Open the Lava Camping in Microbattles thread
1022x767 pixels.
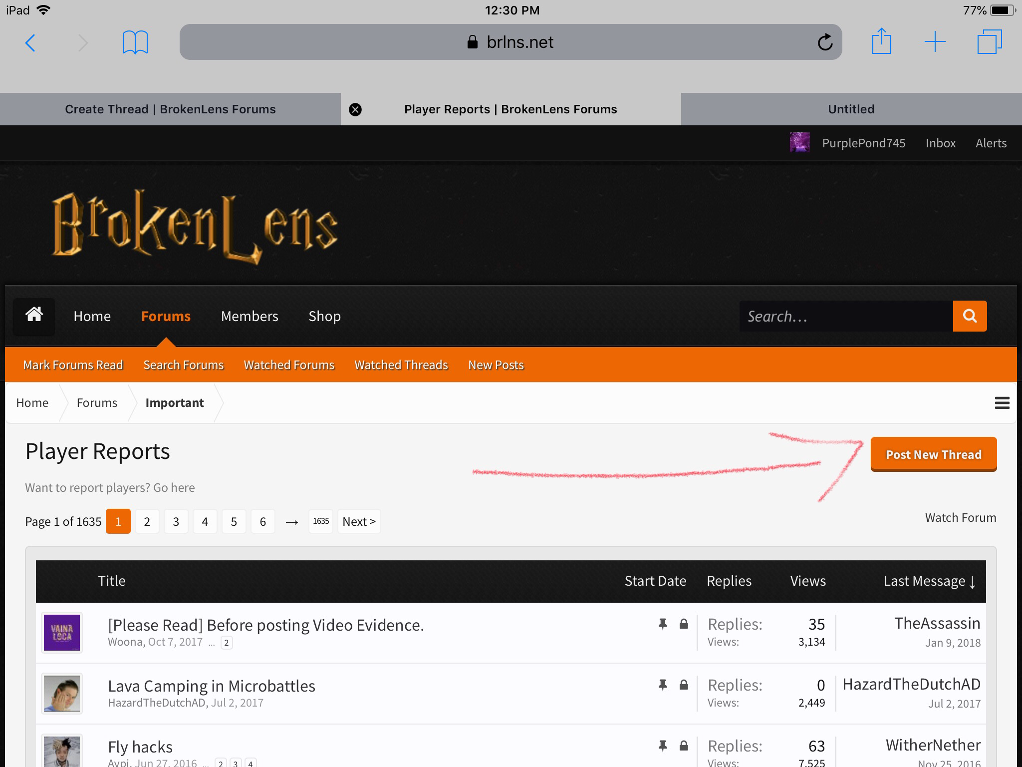point(212,686)
